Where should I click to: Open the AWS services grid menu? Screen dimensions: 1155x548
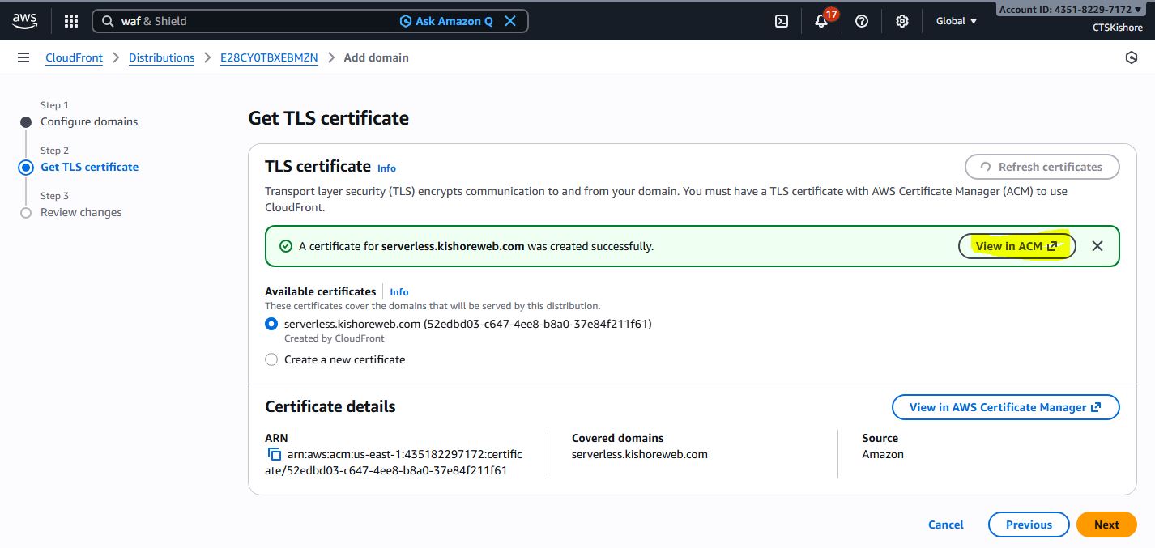71,21
